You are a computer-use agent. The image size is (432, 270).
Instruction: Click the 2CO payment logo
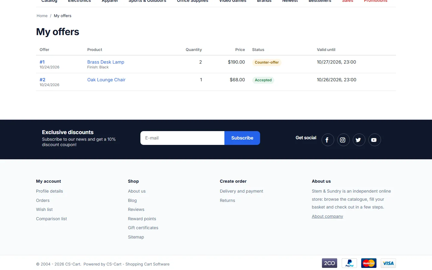click(329, 263)
